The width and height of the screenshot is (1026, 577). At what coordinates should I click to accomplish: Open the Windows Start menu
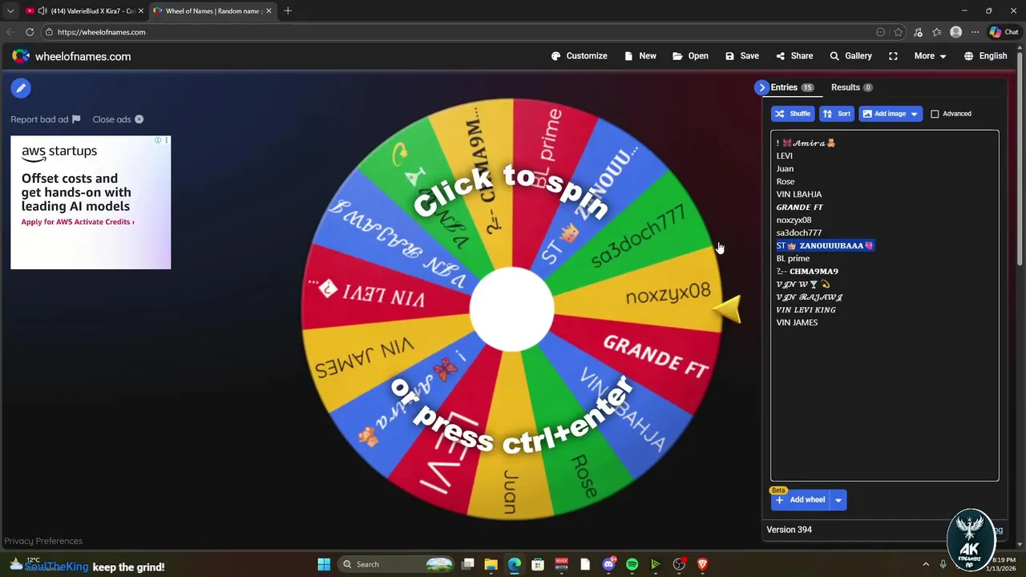pyautogui.click(x=324, y=564)
